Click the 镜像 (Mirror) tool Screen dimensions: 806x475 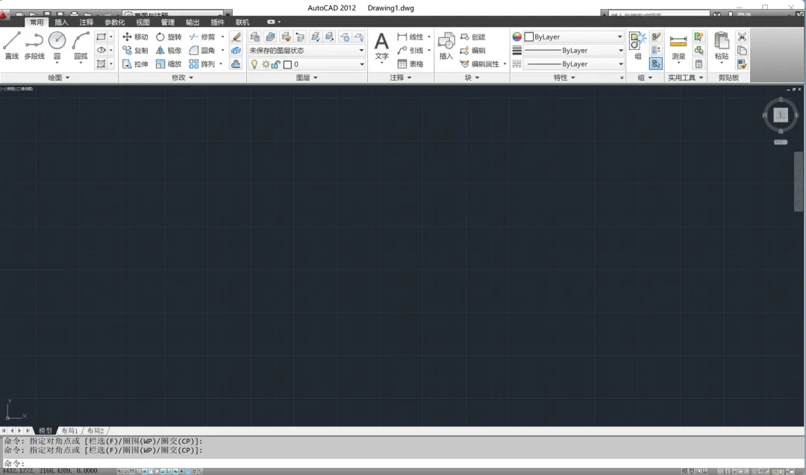point(169,50)
